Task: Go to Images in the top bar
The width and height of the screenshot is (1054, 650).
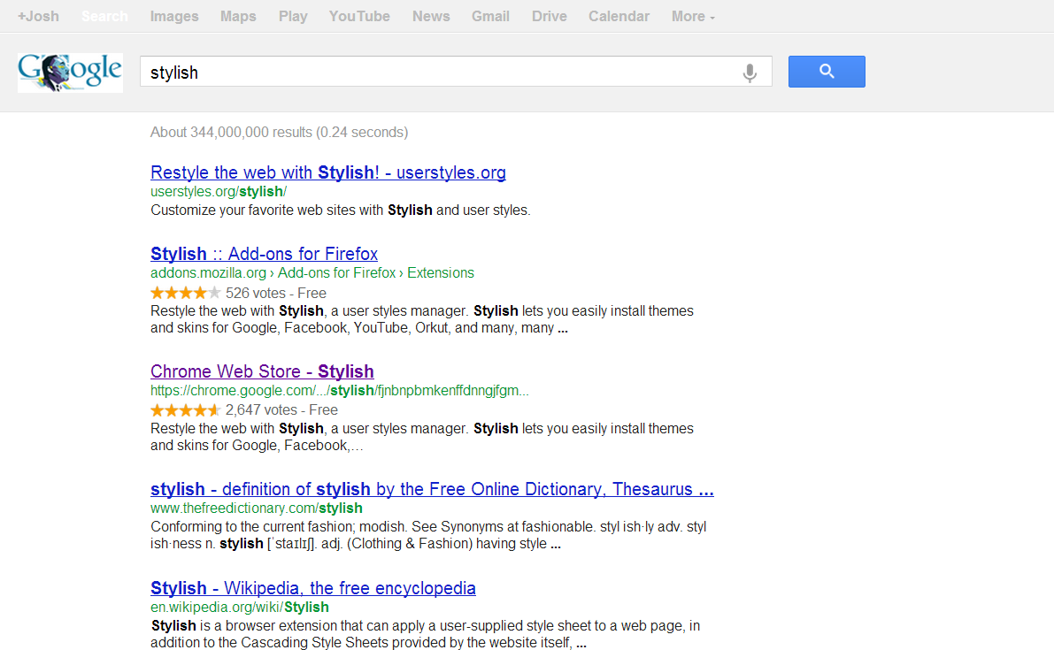Action: (174, 16)
